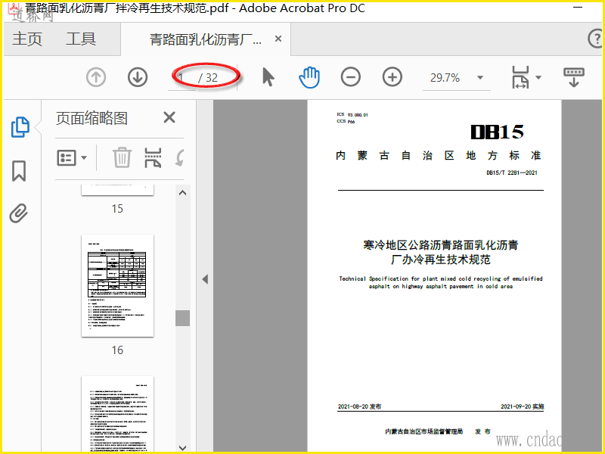Click the 2021-08-20 发布 date text
This screenshot has height=454, width=605.
[x=360, y=406]
